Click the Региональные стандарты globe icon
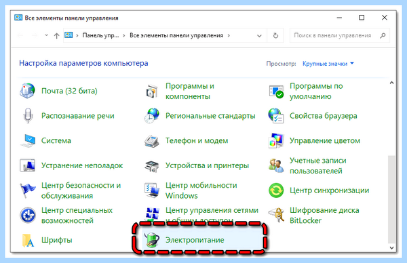Image resolution: width=407 pixels, height=263 pixels. pyautogui.click(x=151, y=116)
